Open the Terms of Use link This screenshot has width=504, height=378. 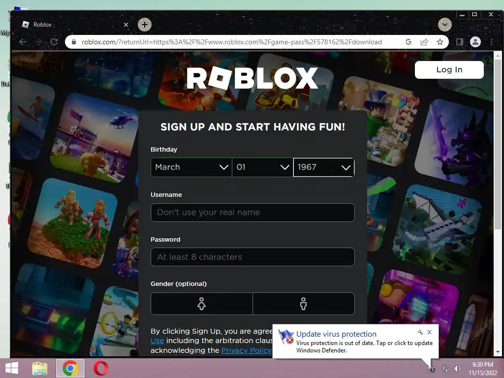(x=157, y=341)
